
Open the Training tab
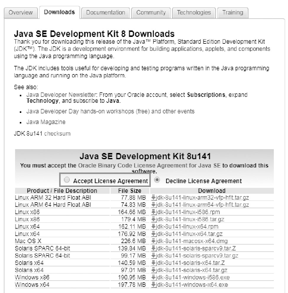coord(233,12)
